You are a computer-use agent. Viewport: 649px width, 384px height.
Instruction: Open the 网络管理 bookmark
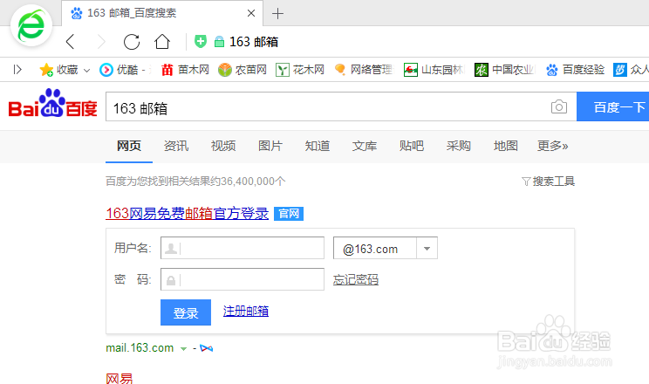[363, 70]
